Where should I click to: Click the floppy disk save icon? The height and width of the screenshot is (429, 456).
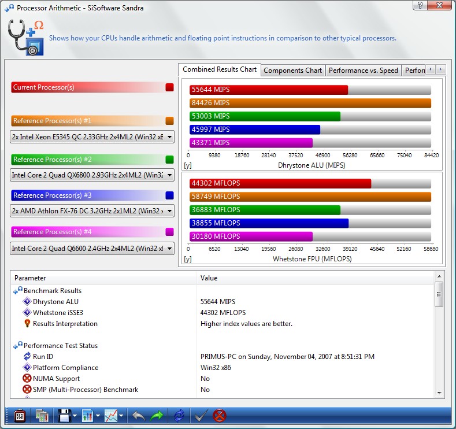pyautogui.click(x=64, y=416)
